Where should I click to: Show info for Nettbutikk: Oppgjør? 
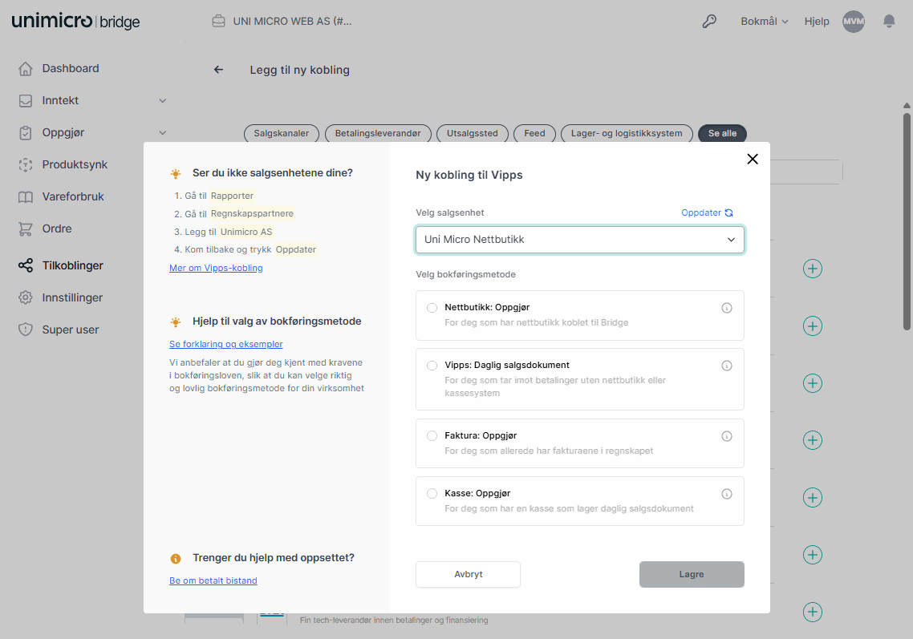(727, 308)
